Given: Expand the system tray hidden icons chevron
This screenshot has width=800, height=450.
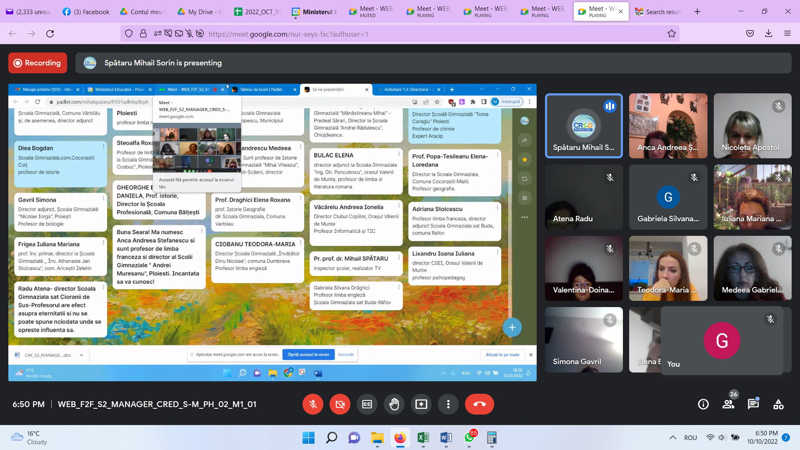Looking at the screenshot, I should 672,437.
